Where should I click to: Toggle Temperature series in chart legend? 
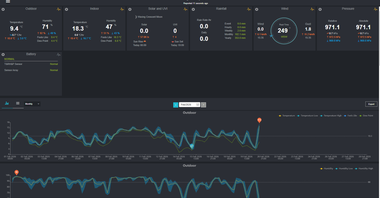click(287, 116)
